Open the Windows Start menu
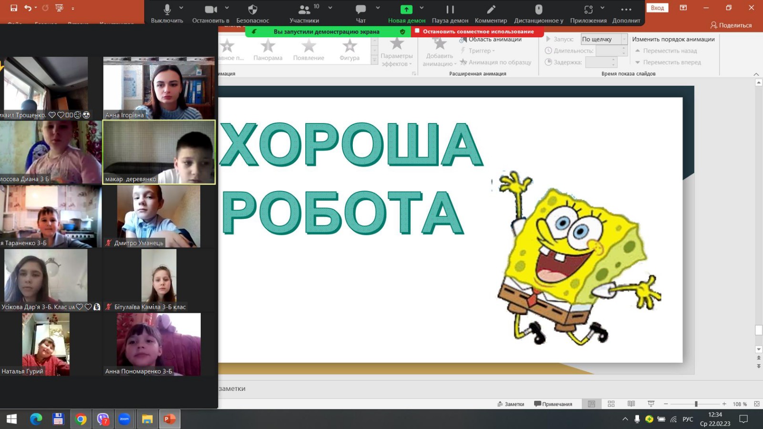This screenshot has height=429, width=763. [x=11, y=419]
